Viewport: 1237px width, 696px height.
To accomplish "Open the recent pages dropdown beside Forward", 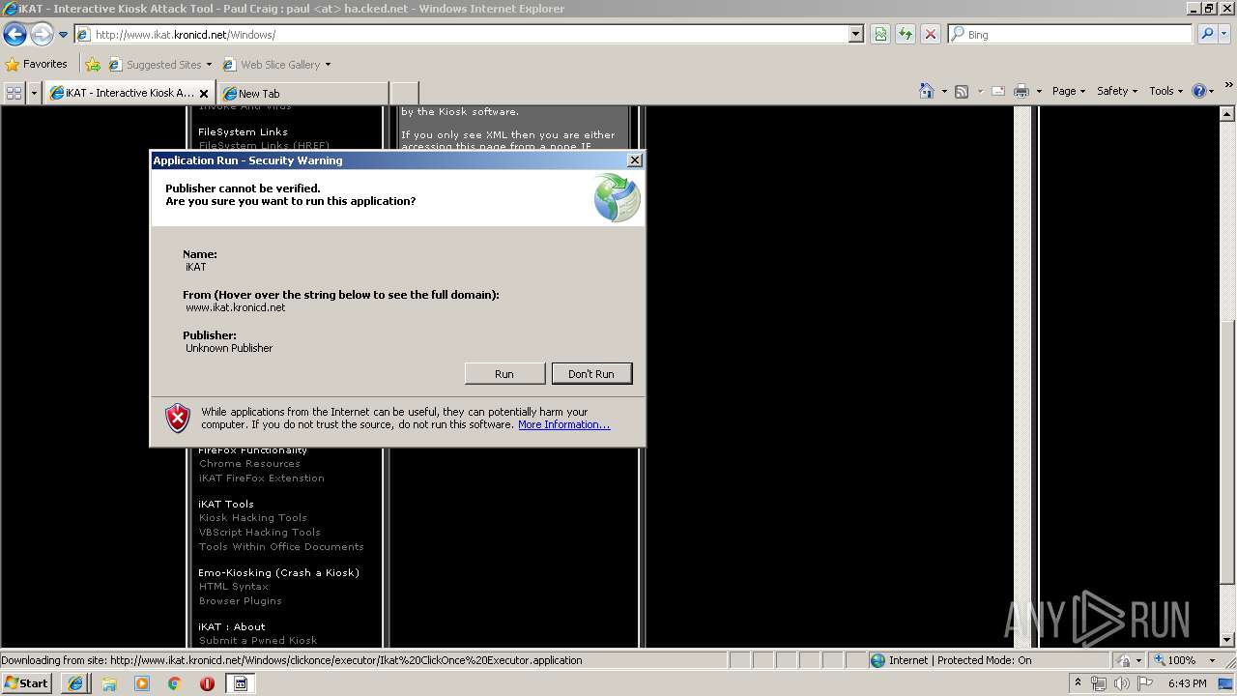I will [x=63, y=35].
